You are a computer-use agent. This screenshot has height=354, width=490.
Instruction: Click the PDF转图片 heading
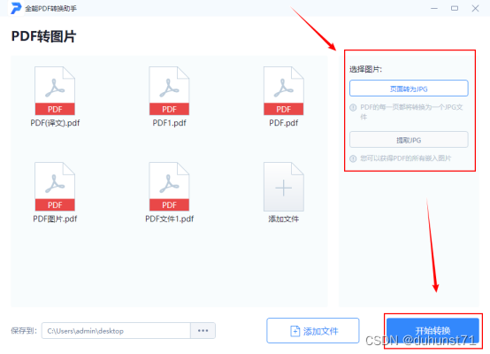pyautogui.click(x=43, y=36)
